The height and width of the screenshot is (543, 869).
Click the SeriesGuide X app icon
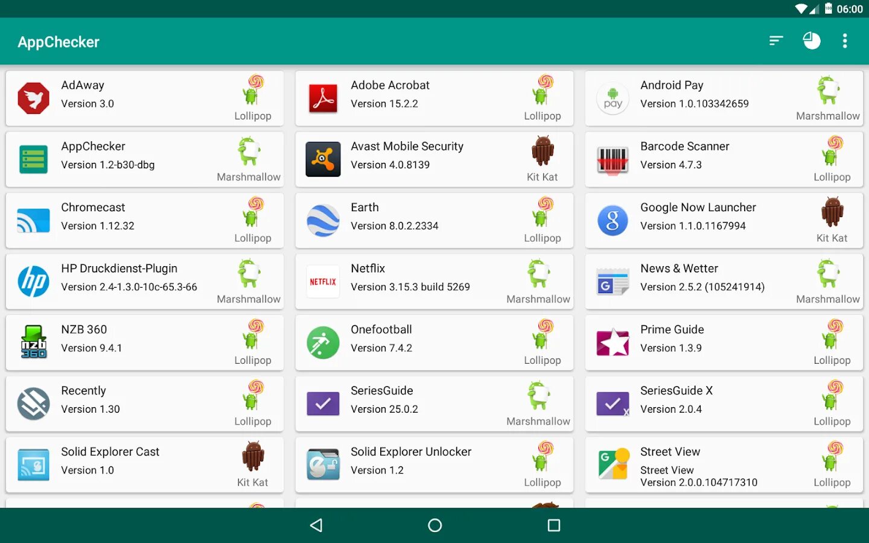pos(613,404)
